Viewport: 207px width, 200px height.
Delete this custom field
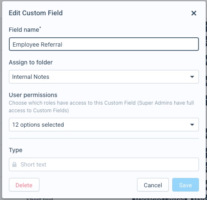(24, 185)
